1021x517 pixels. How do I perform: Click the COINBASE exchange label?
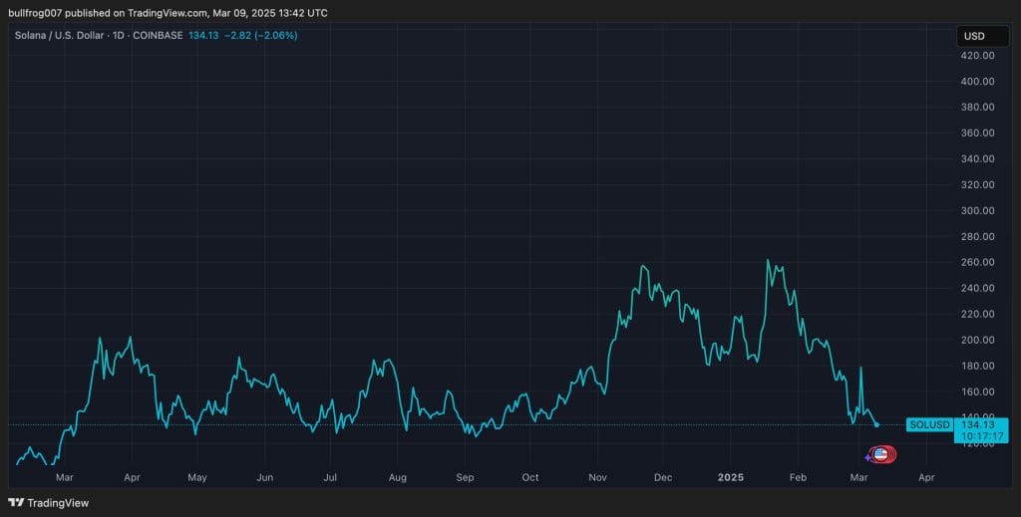click(x=158, y=36)
